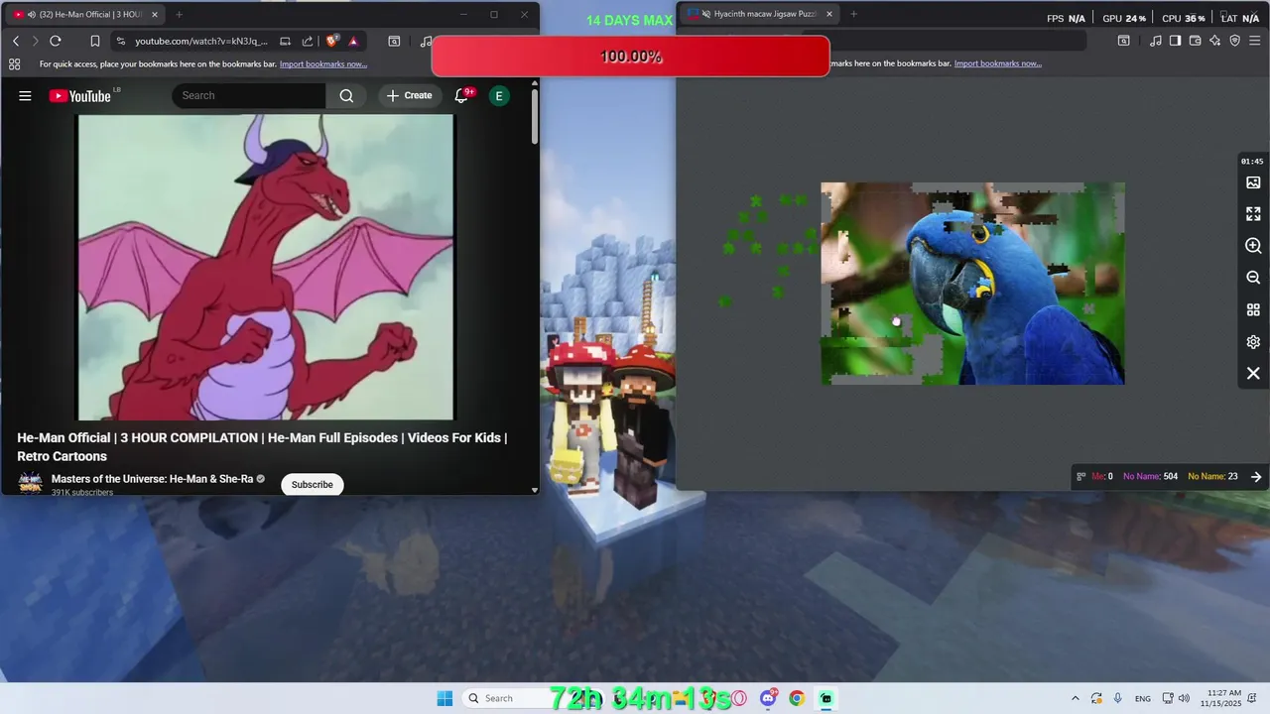Viewport: 1270px width, 714px height.
Task: Switch to Hyacinth macaw Jigsaw Puzzle tab
Action: click(x=758, y=14)
